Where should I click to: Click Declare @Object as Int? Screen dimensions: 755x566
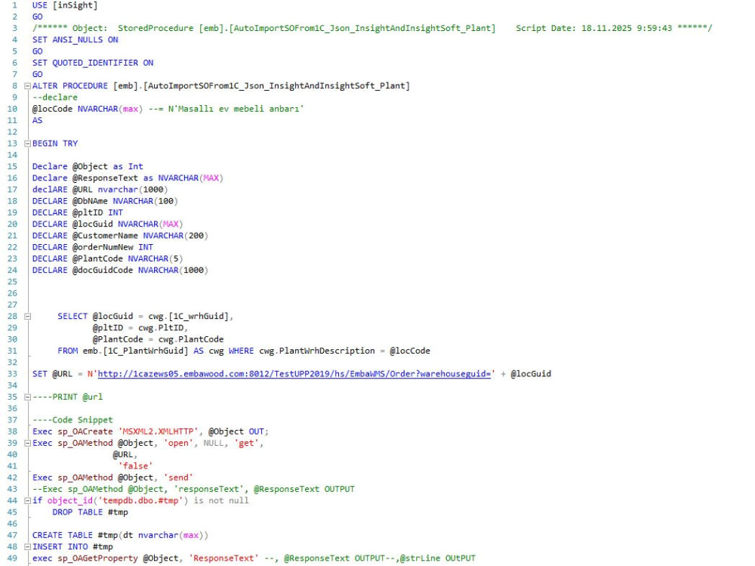point(88,166)
